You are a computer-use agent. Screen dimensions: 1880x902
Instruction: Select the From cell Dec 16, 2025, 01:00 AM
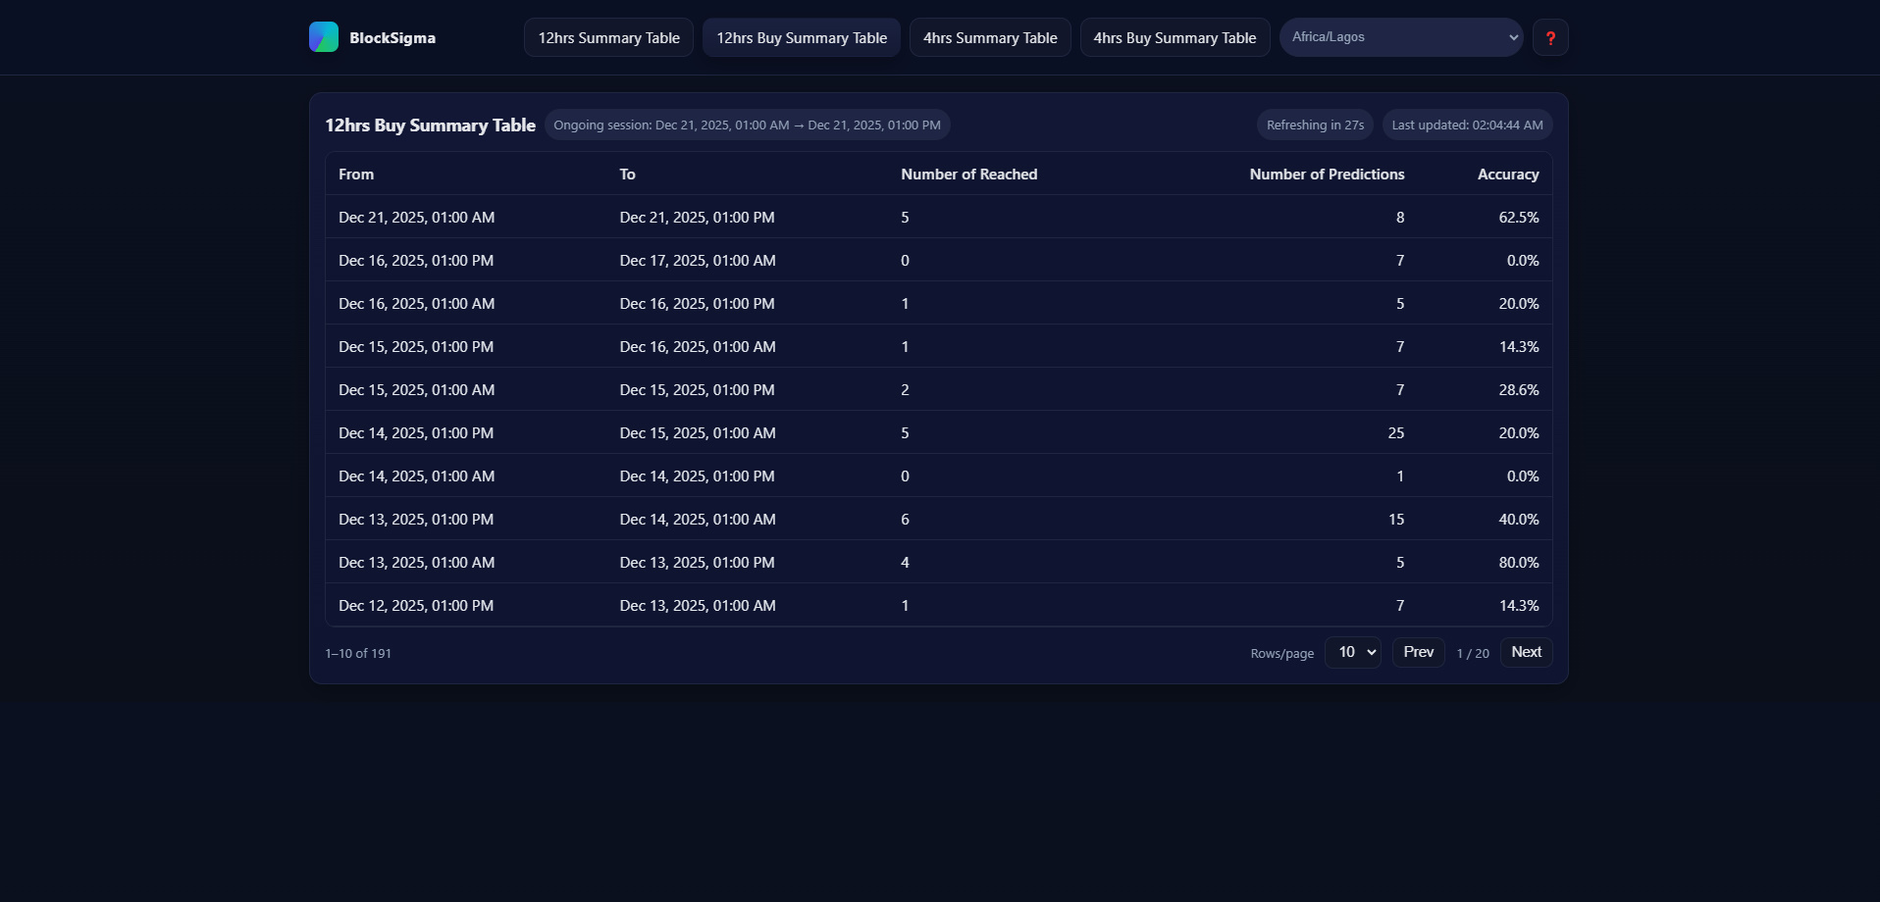pyautogui.click(x=416, y=303)
